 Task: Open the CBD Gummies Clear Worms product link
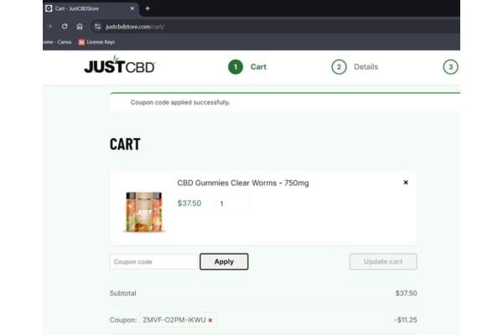243,183
